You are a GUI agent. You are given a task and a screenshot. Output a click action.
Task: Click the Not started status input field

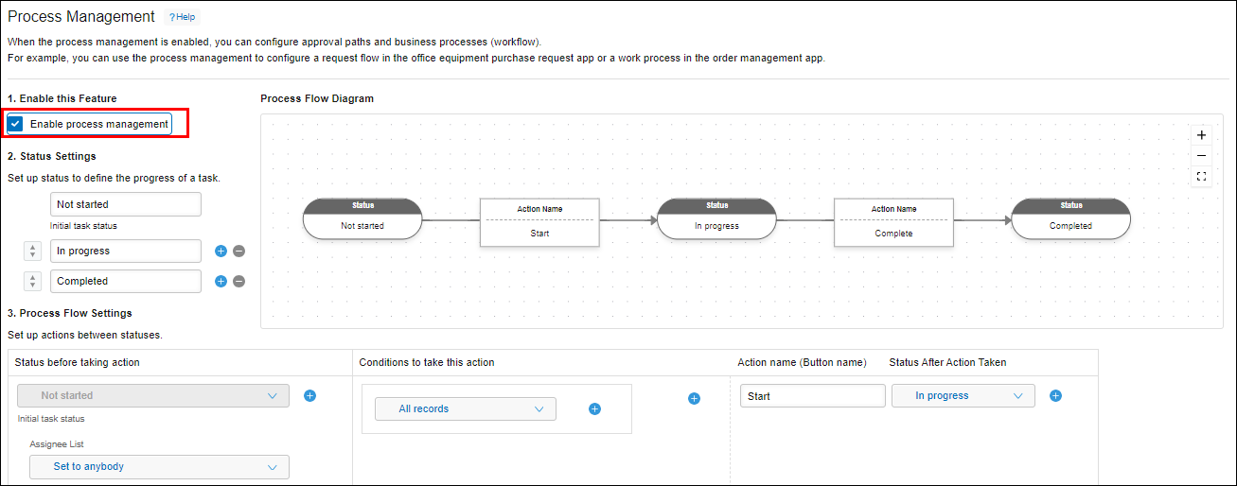click(126, 204)
